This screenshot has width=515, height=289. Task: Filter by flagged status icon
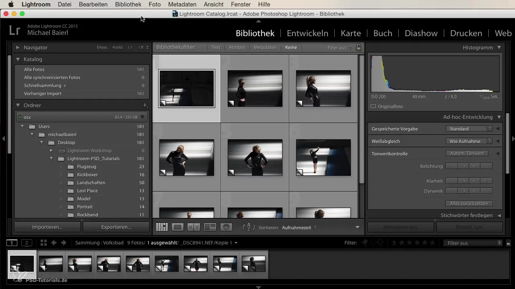tap(365, 243)
